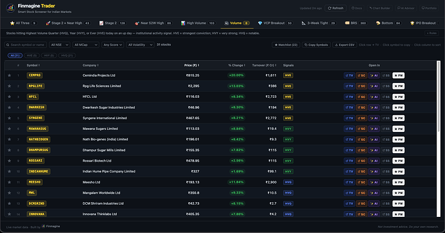Open HFCL in SC
Image resolution: width=445 pixels, height=233 pixels.
tap(362, 97)
